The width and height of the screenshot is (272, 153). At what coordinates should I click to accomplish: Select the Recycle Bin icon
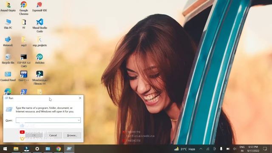8,59
